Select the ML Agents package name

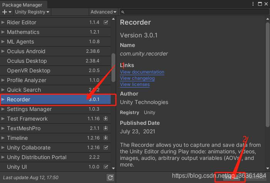tap(20, 42)
